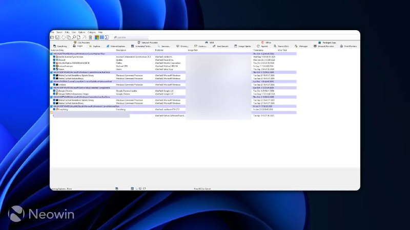This screenshot has height=230, width=410.
Task: Click the Refresh circular arrow icon
Action: (64, 37)
